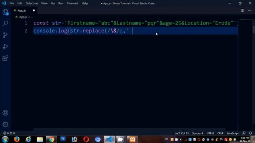This screenshot has height=143, width=255.
Task: Open the Terminal menu
Action: (73, 3)
